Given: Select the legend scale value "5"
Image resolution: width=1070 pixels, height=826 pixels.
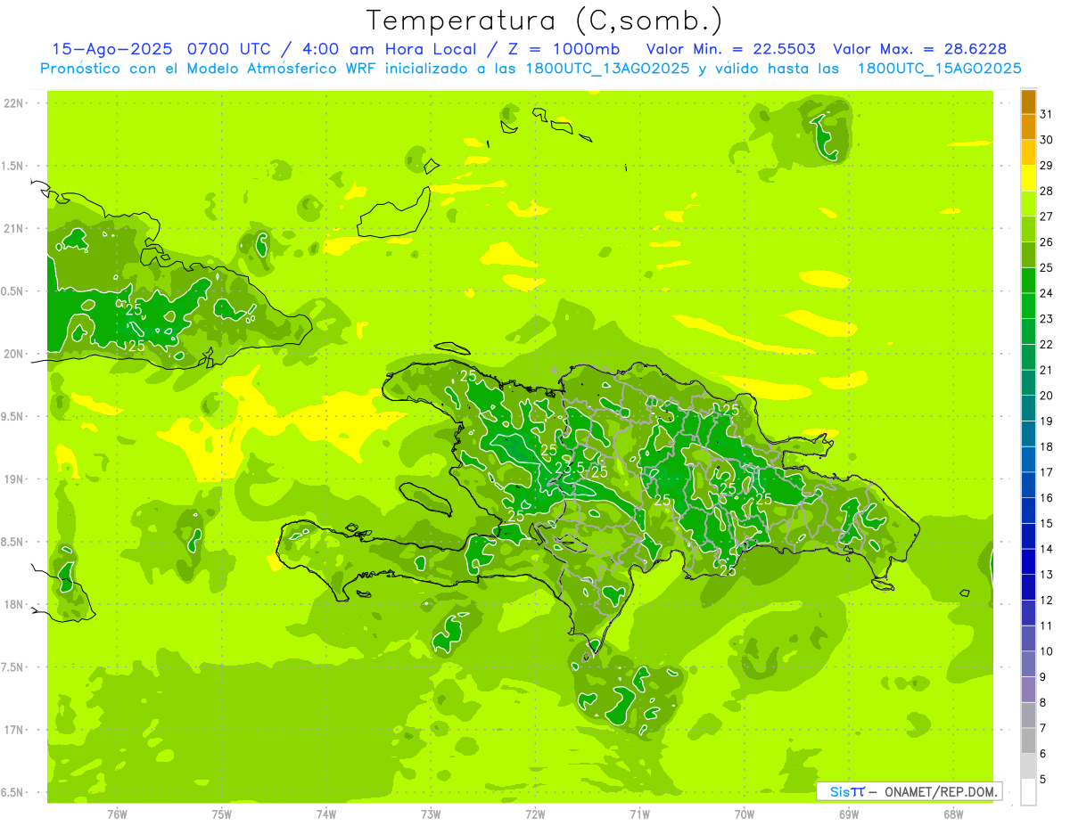Looking at the screenshot, I should [x=1043, y=780].
